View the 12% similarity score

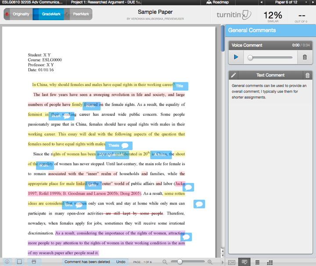[273, 15]
